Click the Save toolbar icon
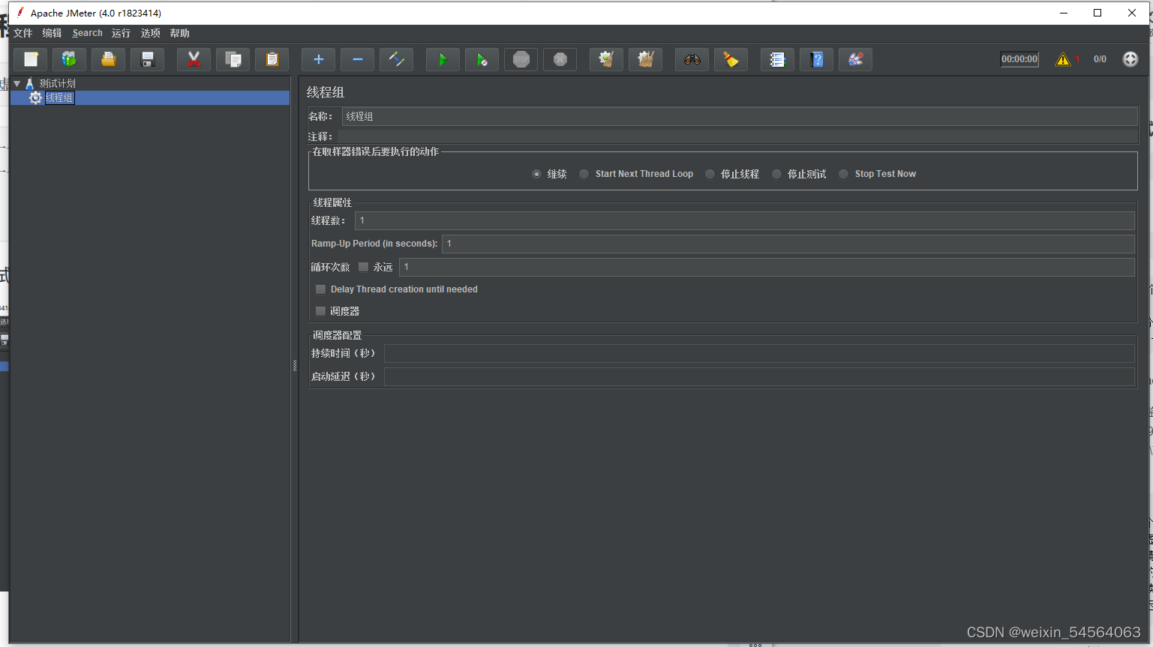 coord(148,59)
